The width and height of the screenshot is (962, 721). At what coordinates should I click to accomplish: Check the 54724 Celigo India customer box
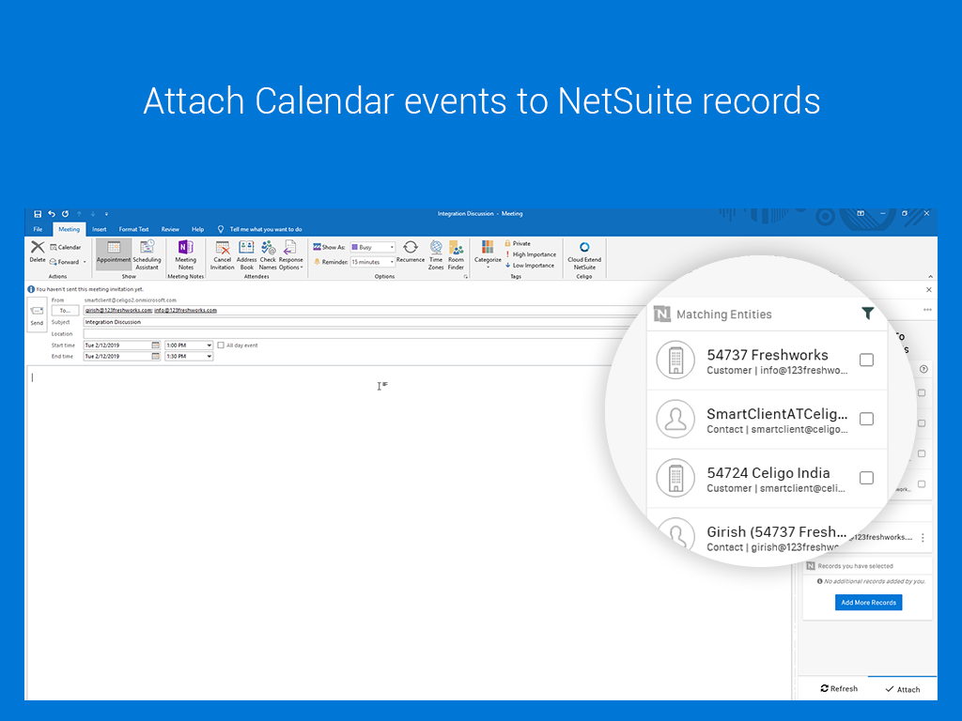click(866, 478)
